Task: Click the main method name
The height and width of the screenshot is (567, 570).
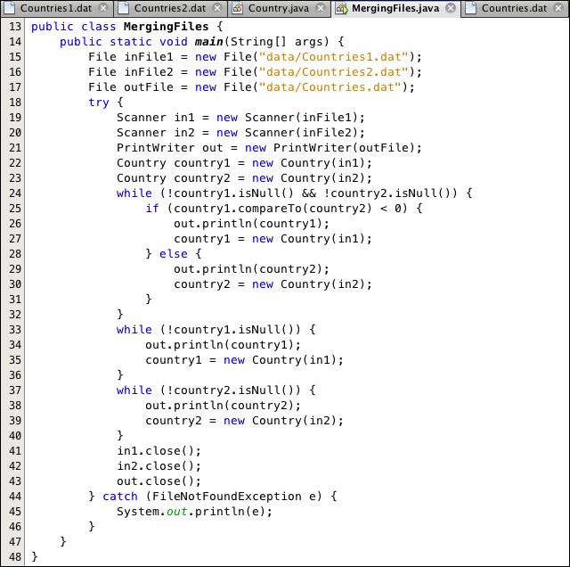Action: tap(208, 42)
